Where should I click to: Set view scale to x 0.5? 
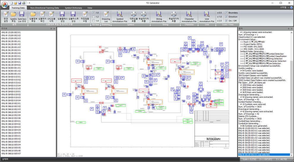pyautogui.click(x=219, y=13)
